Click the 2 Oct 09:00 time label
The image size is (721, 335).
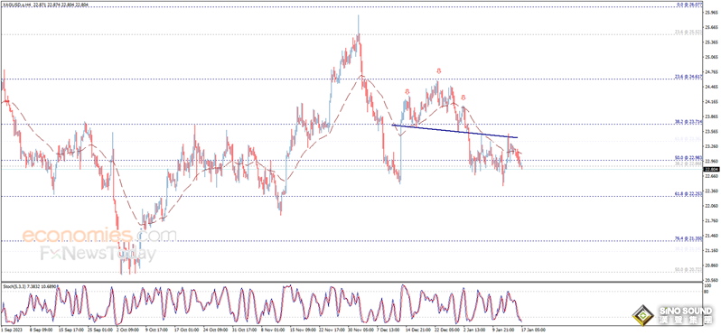128,330
